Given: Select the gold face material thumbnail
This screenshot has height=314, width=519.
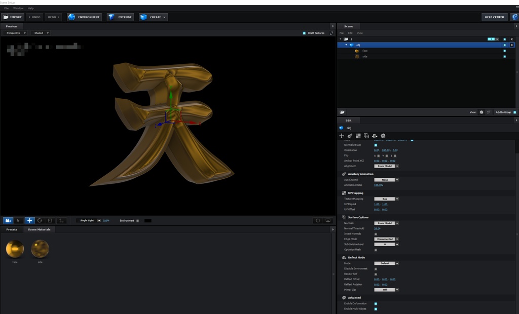Looking at the screenshot, I should (15, 249).
